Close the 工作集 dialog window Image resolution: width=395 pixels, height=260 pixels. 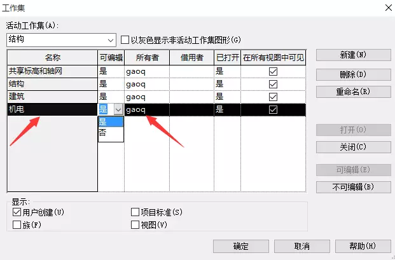(x=385, y=8)
